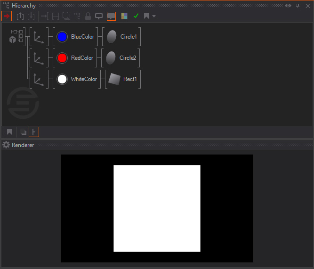Select the scene tree root icon

[16, 36]
